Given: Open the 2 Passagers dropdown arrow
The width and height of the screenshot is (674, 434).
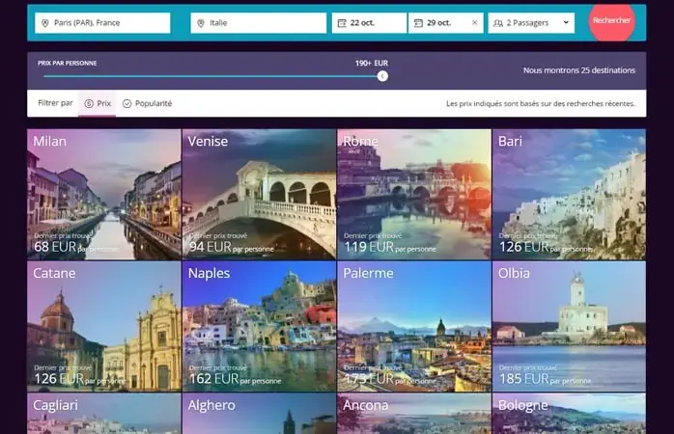Looking at the screenshot, I should [x=566, y=22].
